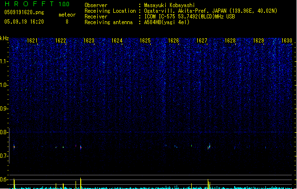Click the date stamp 05.09.19 16:20

24,22
